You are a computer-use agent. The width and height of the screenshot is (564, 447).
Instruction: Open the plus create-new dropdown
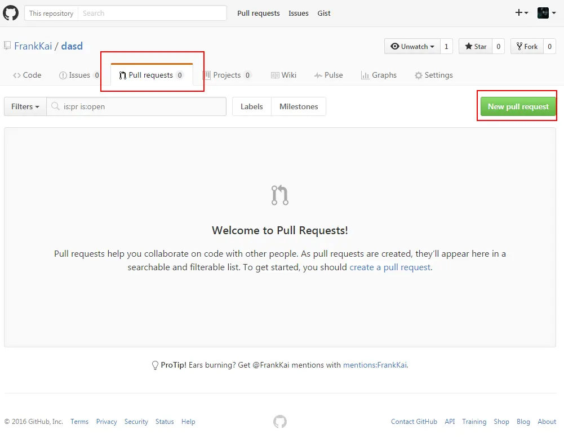tap(522, 13)
